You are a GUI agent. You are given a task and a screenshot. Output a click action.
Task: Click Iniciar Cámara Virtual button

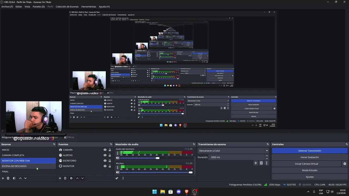[x=306, y=164]
